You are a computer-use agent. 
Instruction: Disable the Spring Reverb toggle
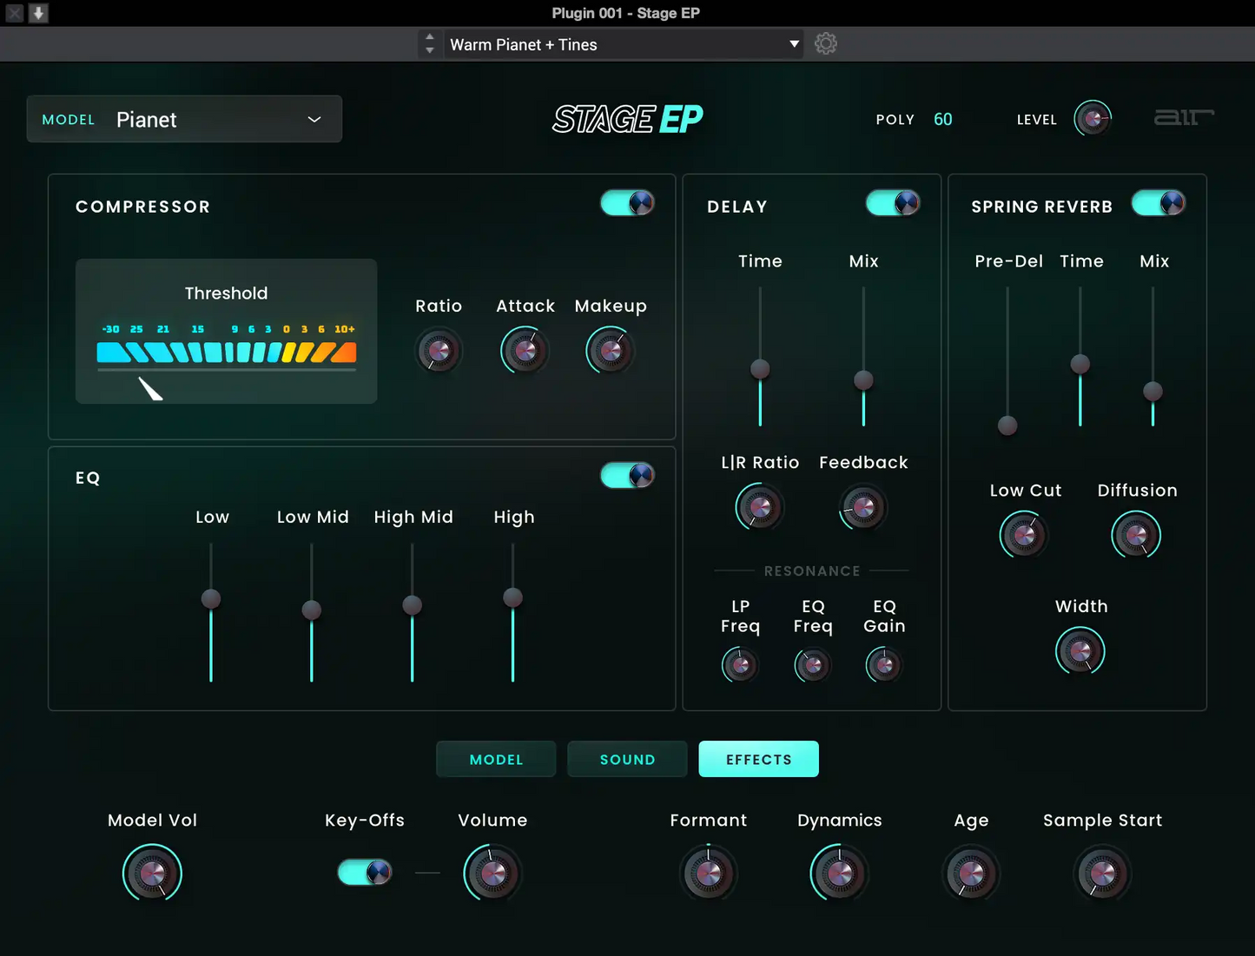pyautogui.click(x=1158, y=203)
